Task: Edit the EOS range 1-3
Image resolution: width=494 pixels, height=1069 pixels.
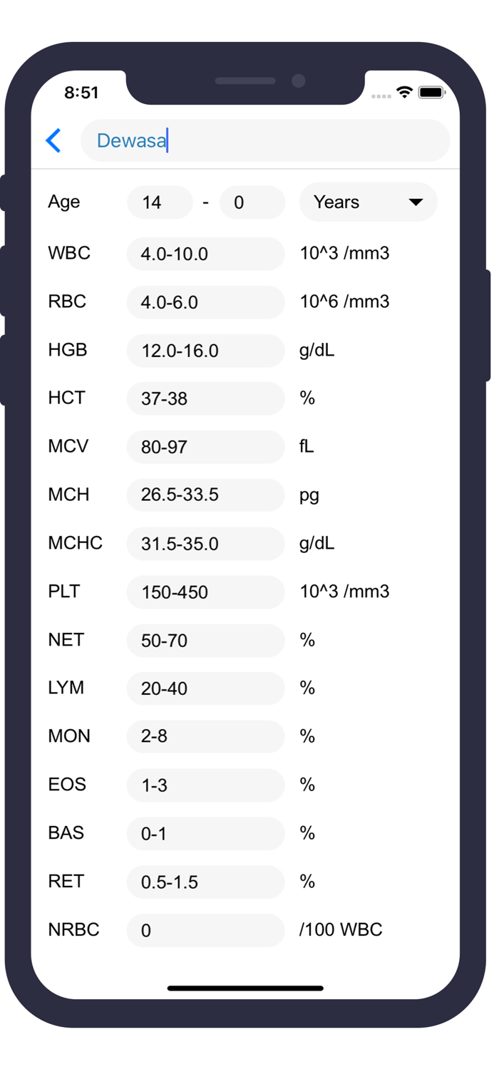Action: tap(205, 785)
